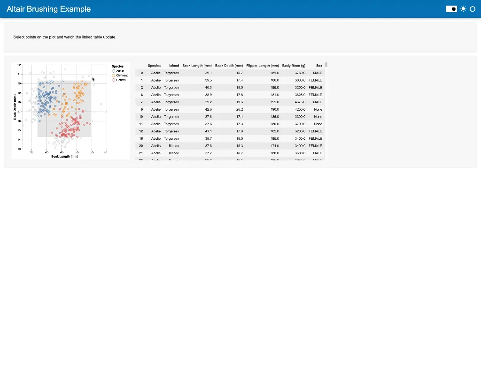Click the Altair Brushing Example title
Image resolution: width=481 pixels, height=384 pixels.
tap(49, 9)
